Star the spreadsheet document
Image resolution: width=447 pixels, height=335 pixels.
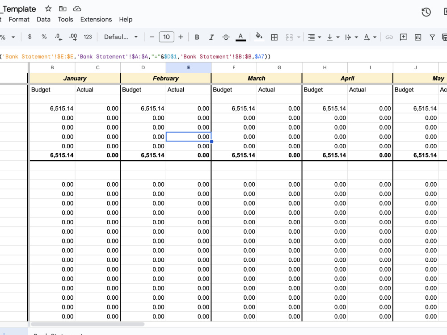48,9
